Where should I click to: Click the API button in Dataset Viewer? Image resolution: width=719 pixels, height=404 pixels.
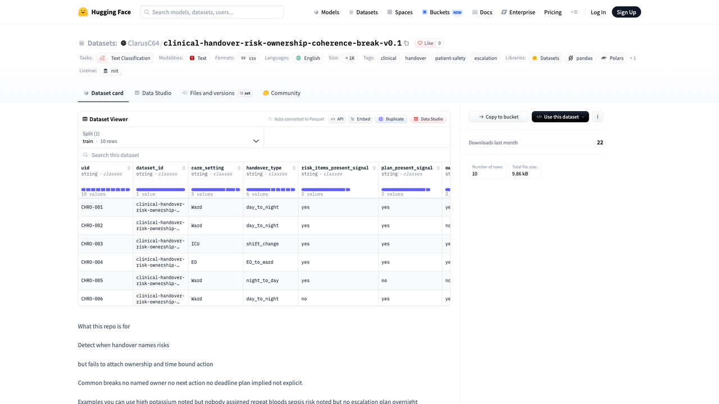[337, 119]
